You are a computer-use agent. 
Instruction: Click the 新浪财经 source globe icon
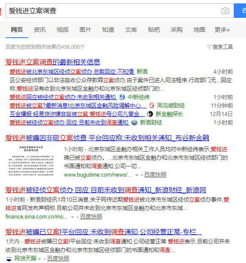[134, 123]
